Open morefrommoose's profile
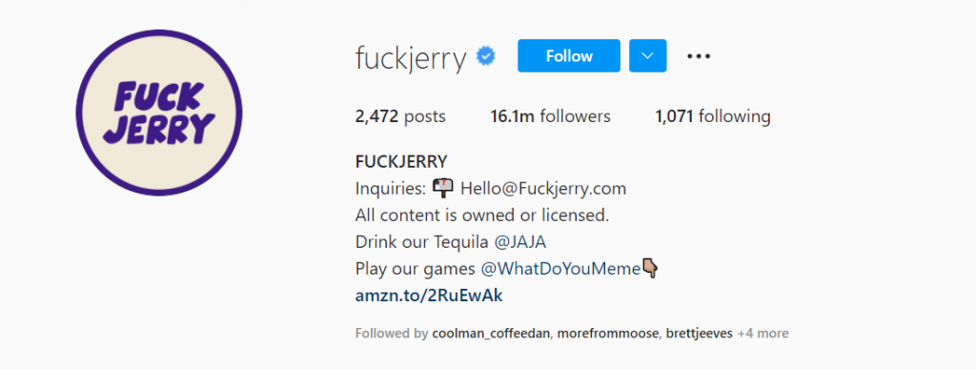The width and height of the screenshot is (976, 369). (607, 333)
